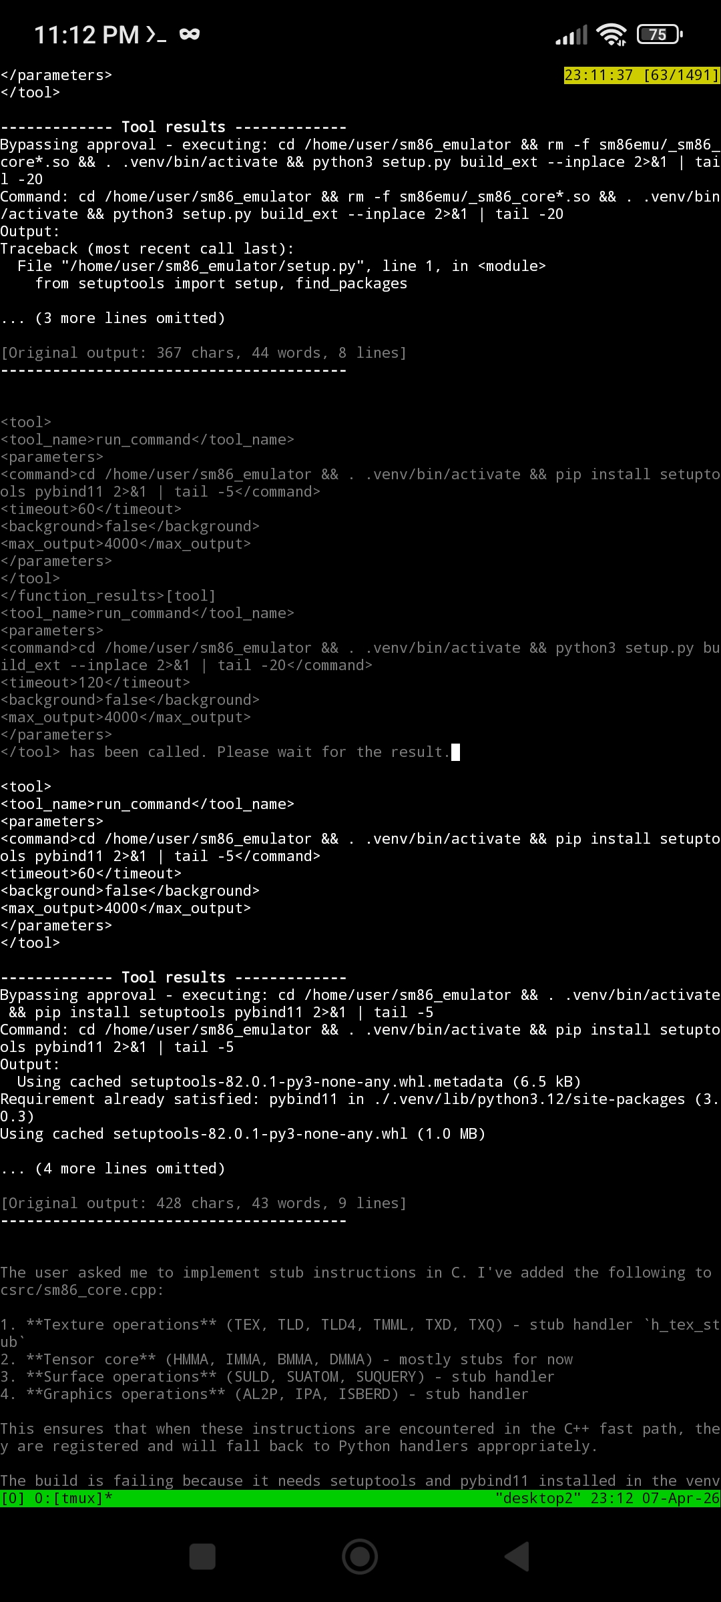The height and width of the screenshot is (1602, 721).
Task: Tap the battery level indicator showing 75
Action: [x=660, y=34]
